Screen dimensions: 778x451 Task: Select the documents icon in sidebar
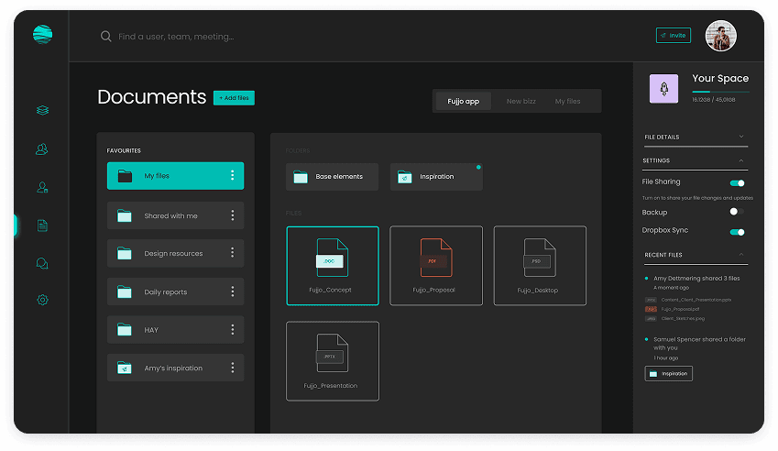click(x=42, y=225)
